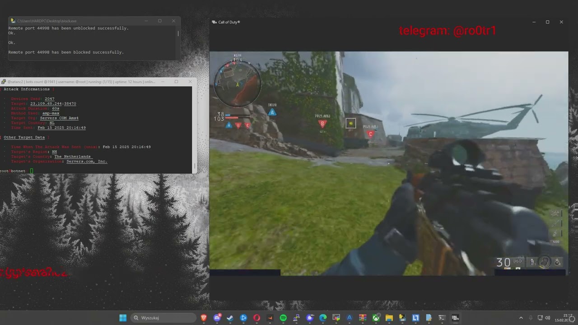Image resolution: width=578 pixels, height=325 pixels.
Task: Click the block.exe window title icon
Action: 13,21
